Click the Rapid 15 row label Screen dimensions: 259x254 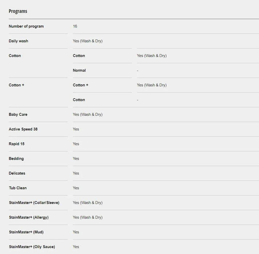point(17,144)
